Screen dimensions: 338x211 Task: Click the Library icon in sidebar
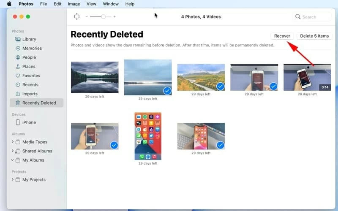(x=18, y=39)
